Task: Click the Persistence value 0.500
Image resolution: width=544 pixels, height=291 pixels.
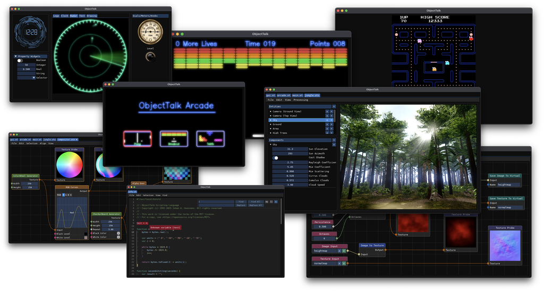Action: point(322,227)
